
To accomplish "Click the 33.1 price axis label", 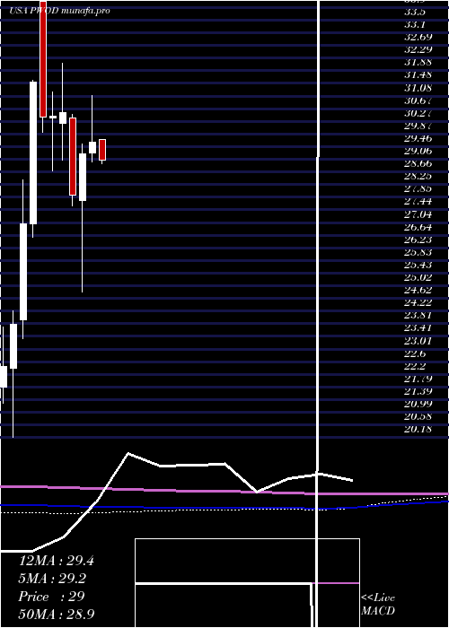I will click(x=415, y=24).
